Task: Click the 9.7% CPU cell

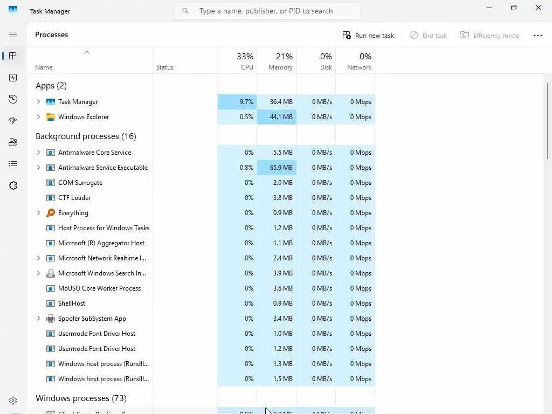Action: coord(237,102)
